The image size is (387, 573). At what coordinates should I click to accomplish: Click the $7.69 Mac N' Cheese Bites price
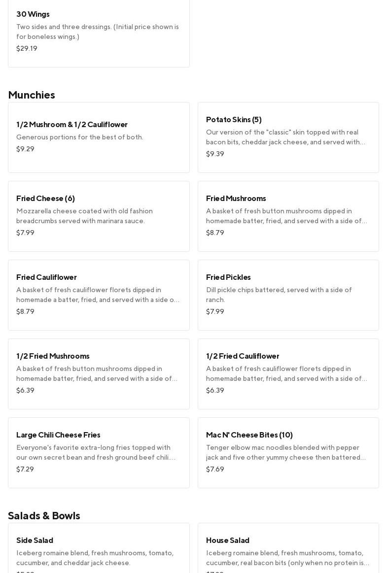point(215,469)
